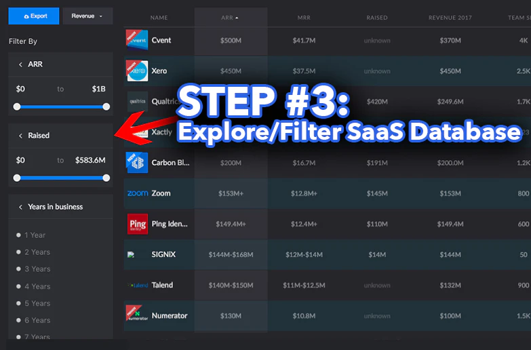Click SIGNiX's $144M-$168M ARR cell
Viewport: 531px width, 350px height.
click(231, 255)
